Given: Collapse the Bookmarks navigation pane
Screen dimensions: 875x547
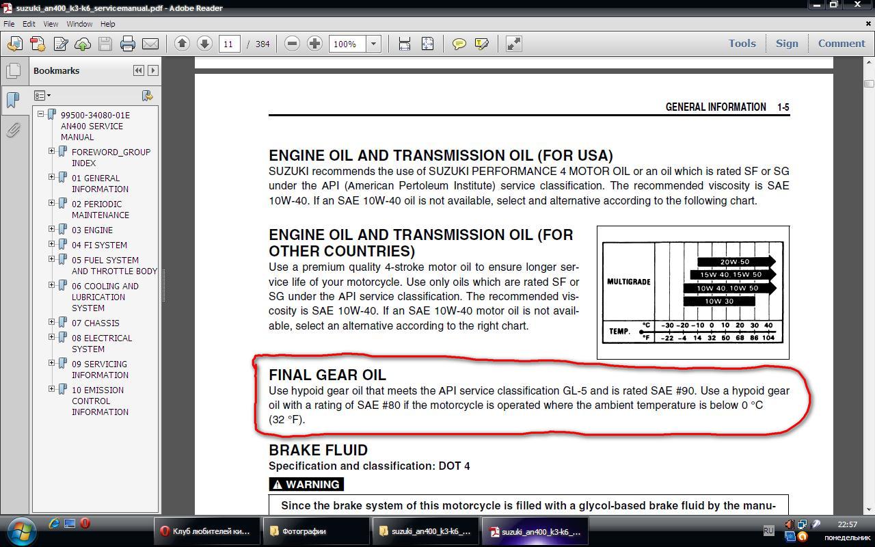Looking at the screenshot, I should [x=139, y=70].
